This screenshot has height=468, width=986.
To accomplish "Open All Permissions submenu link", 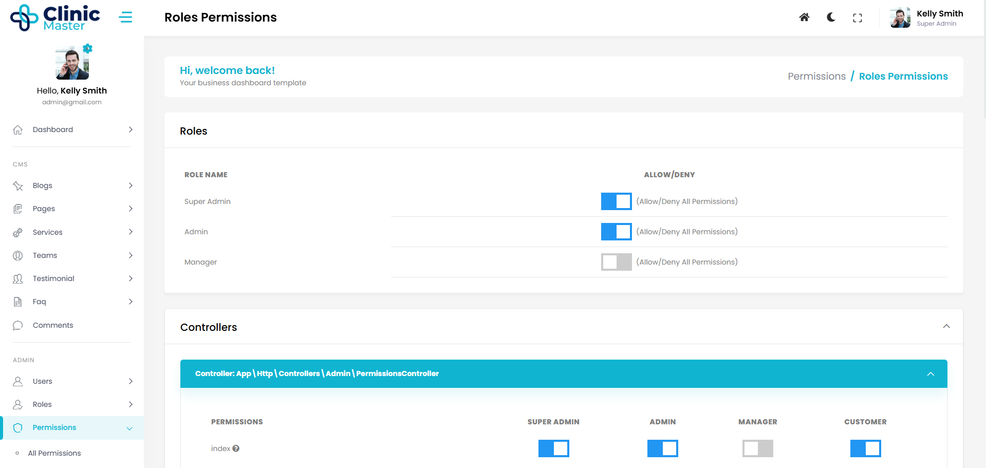I will pyautogui.click(x=54, y=453).
